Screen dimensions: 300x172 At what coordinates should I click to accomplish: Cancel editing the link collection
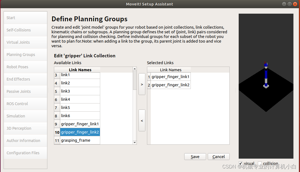[218, 156]
